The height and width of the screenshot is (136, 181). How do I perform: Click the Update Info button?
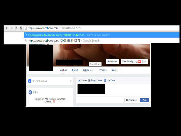point(113,61)
